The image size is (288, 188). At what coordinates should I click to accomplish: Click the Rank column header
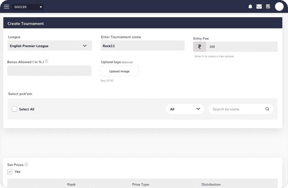tap(71, 184)
